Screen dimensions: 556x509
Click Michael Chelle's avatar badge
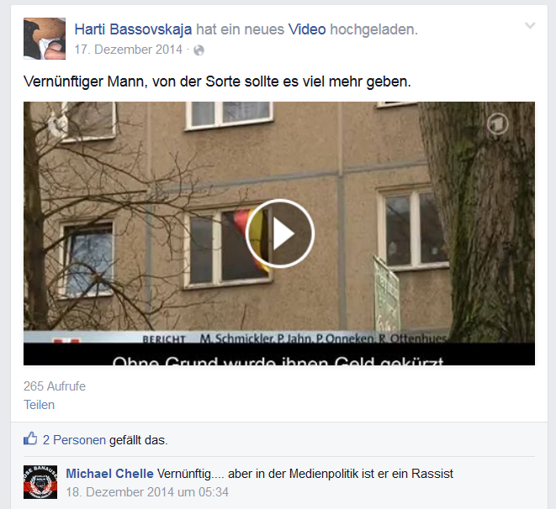pos(40,482)
